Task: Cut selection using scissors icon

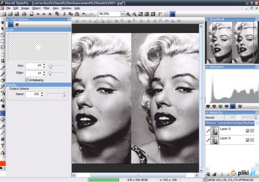Action: point(64,14)
